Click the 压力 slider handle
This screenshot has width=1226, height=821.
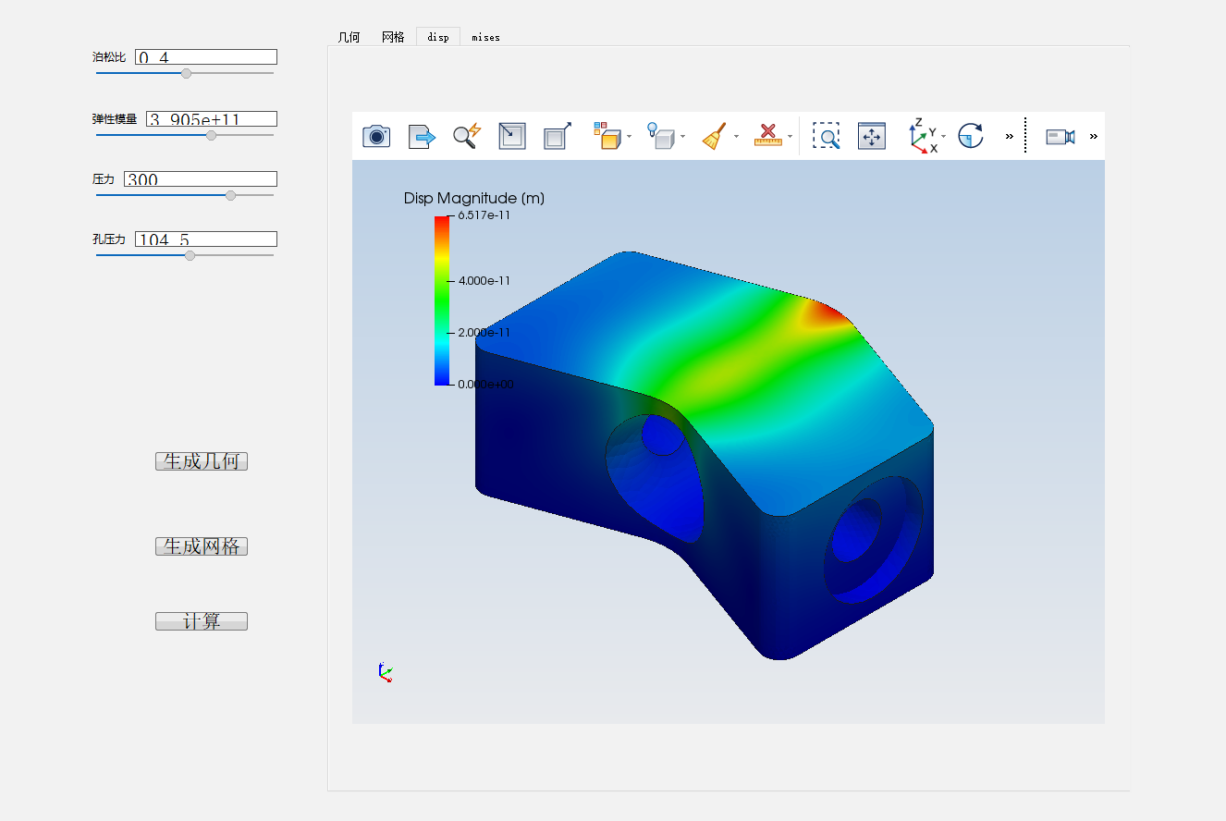(x=230, y=195)
